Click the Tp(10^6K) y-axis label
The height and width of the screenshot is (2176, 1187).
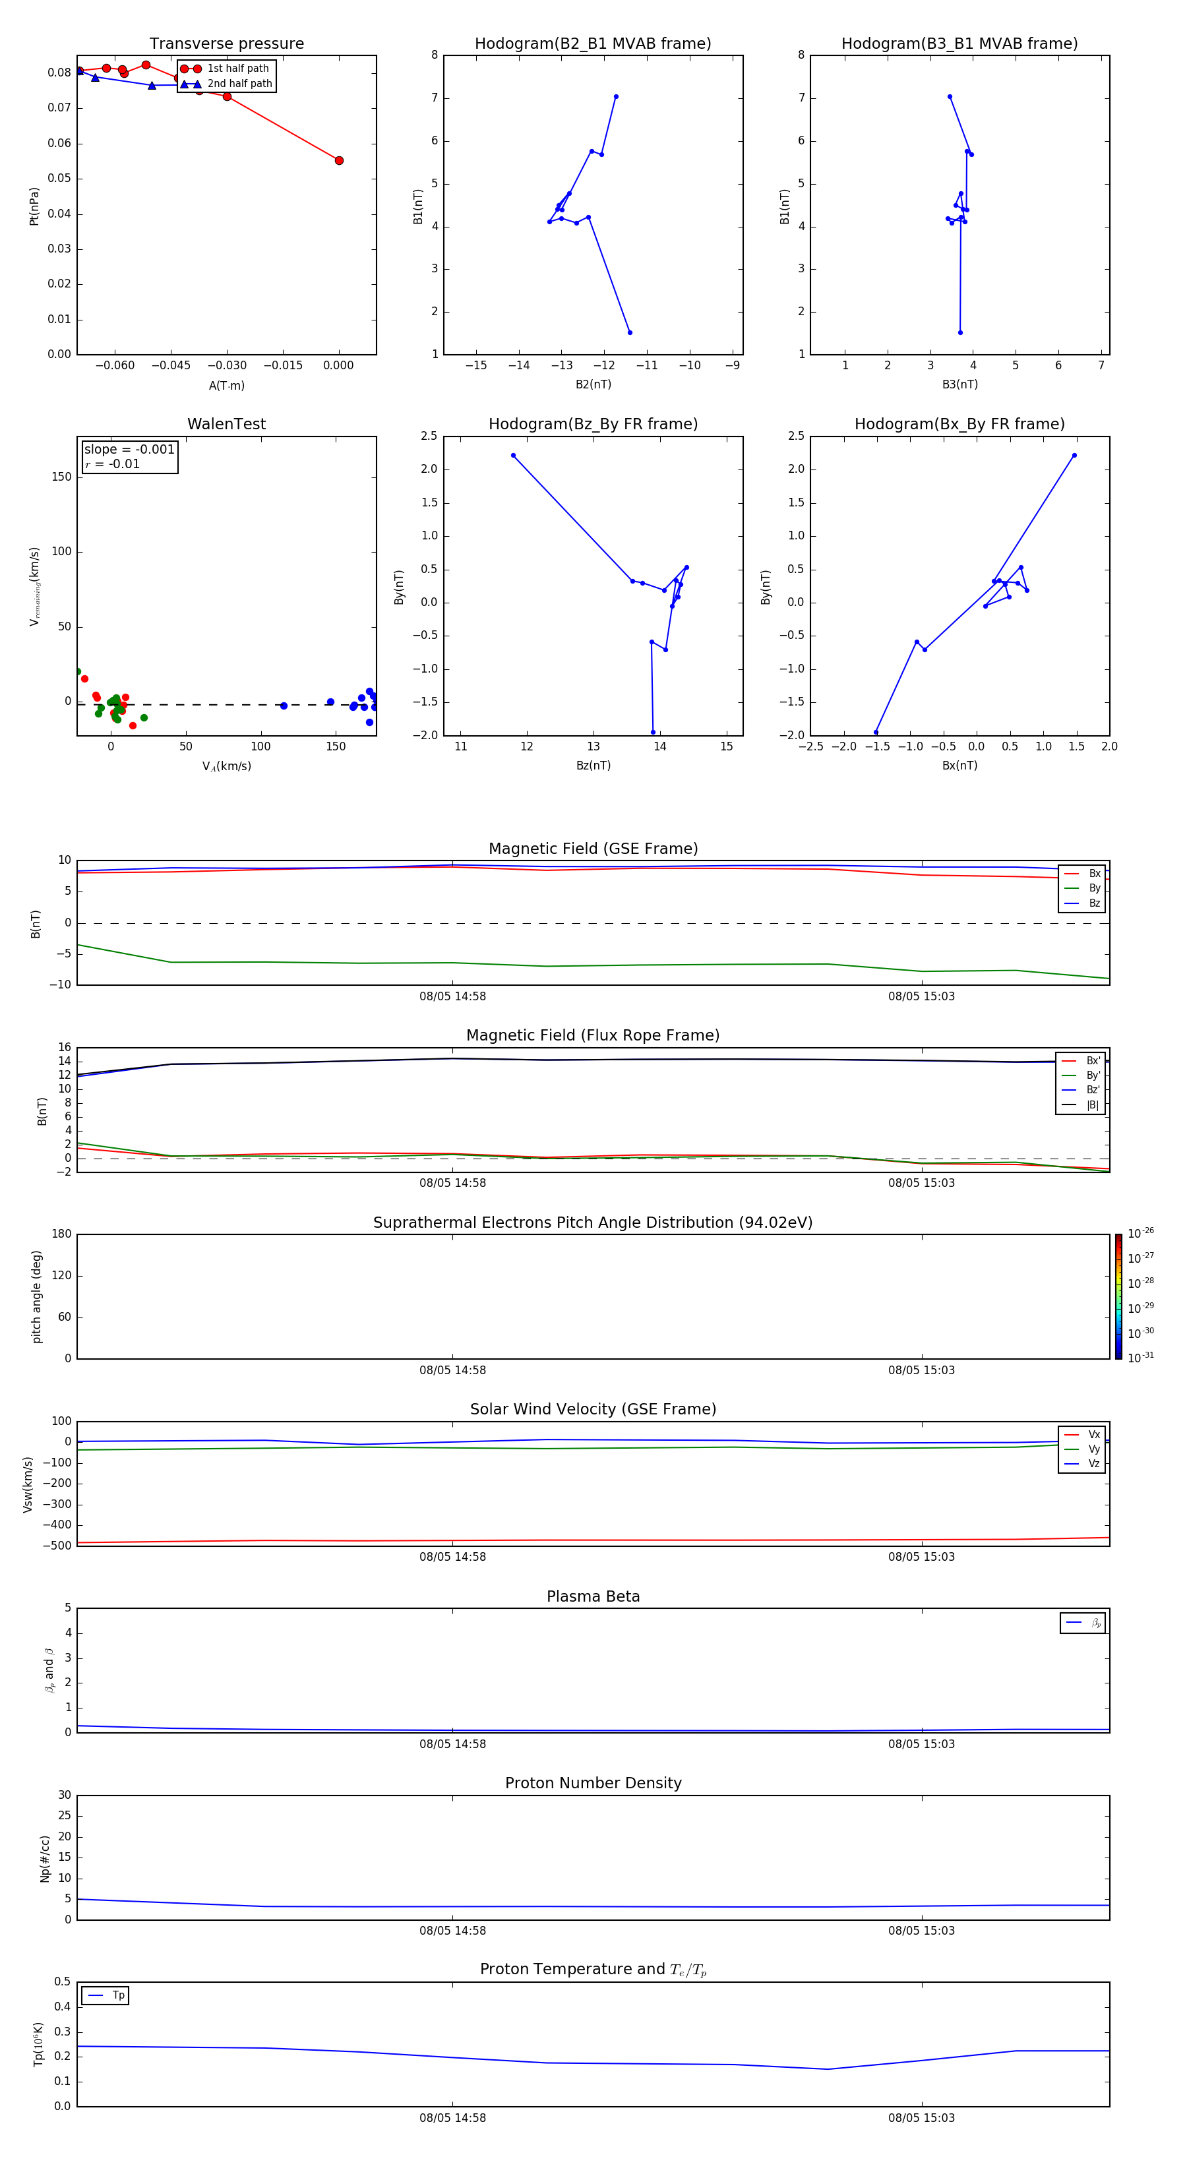click(38, 2044)
